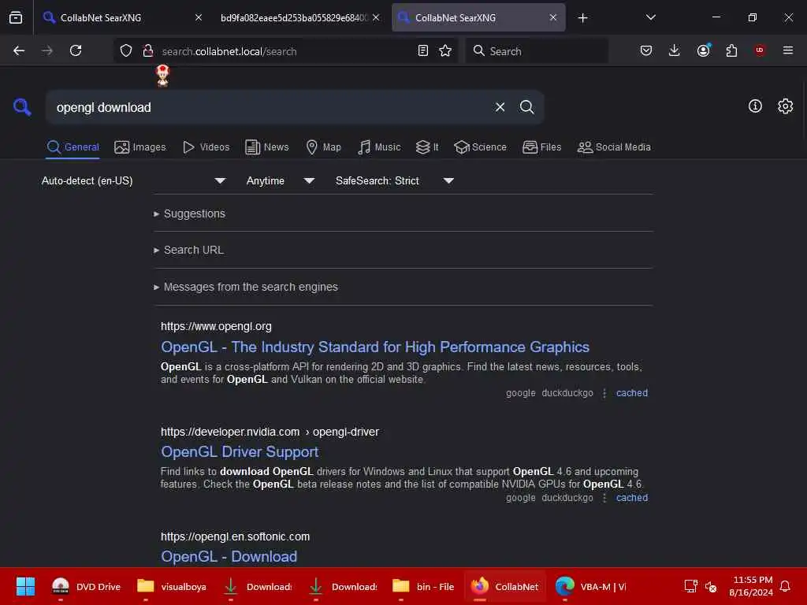Open the language dropdown Auto-detect (en-US)
Image resolution: width=807 pixels, height=605 pixels.
[134, 180]
